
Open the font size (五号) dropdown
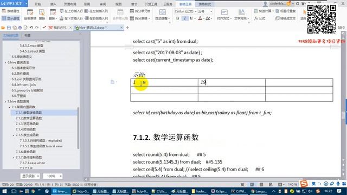205,11
